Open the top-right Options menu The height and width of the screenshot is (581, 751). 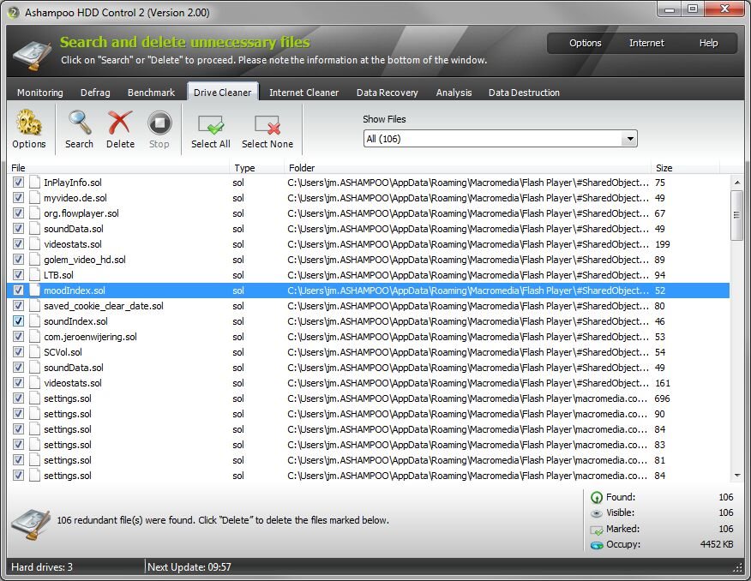(586, 43)
